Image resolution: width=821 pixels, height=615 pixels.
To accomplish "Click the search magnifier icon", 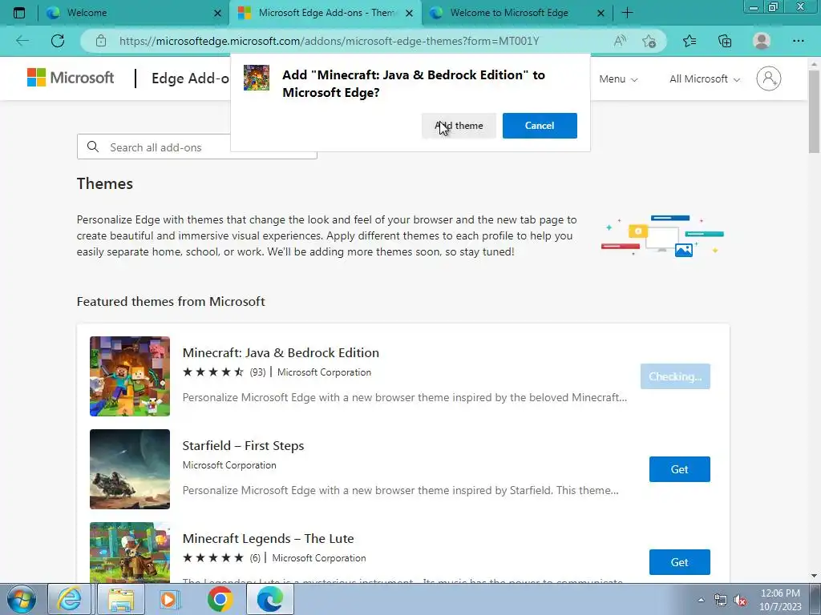I will tap(93, 147).
